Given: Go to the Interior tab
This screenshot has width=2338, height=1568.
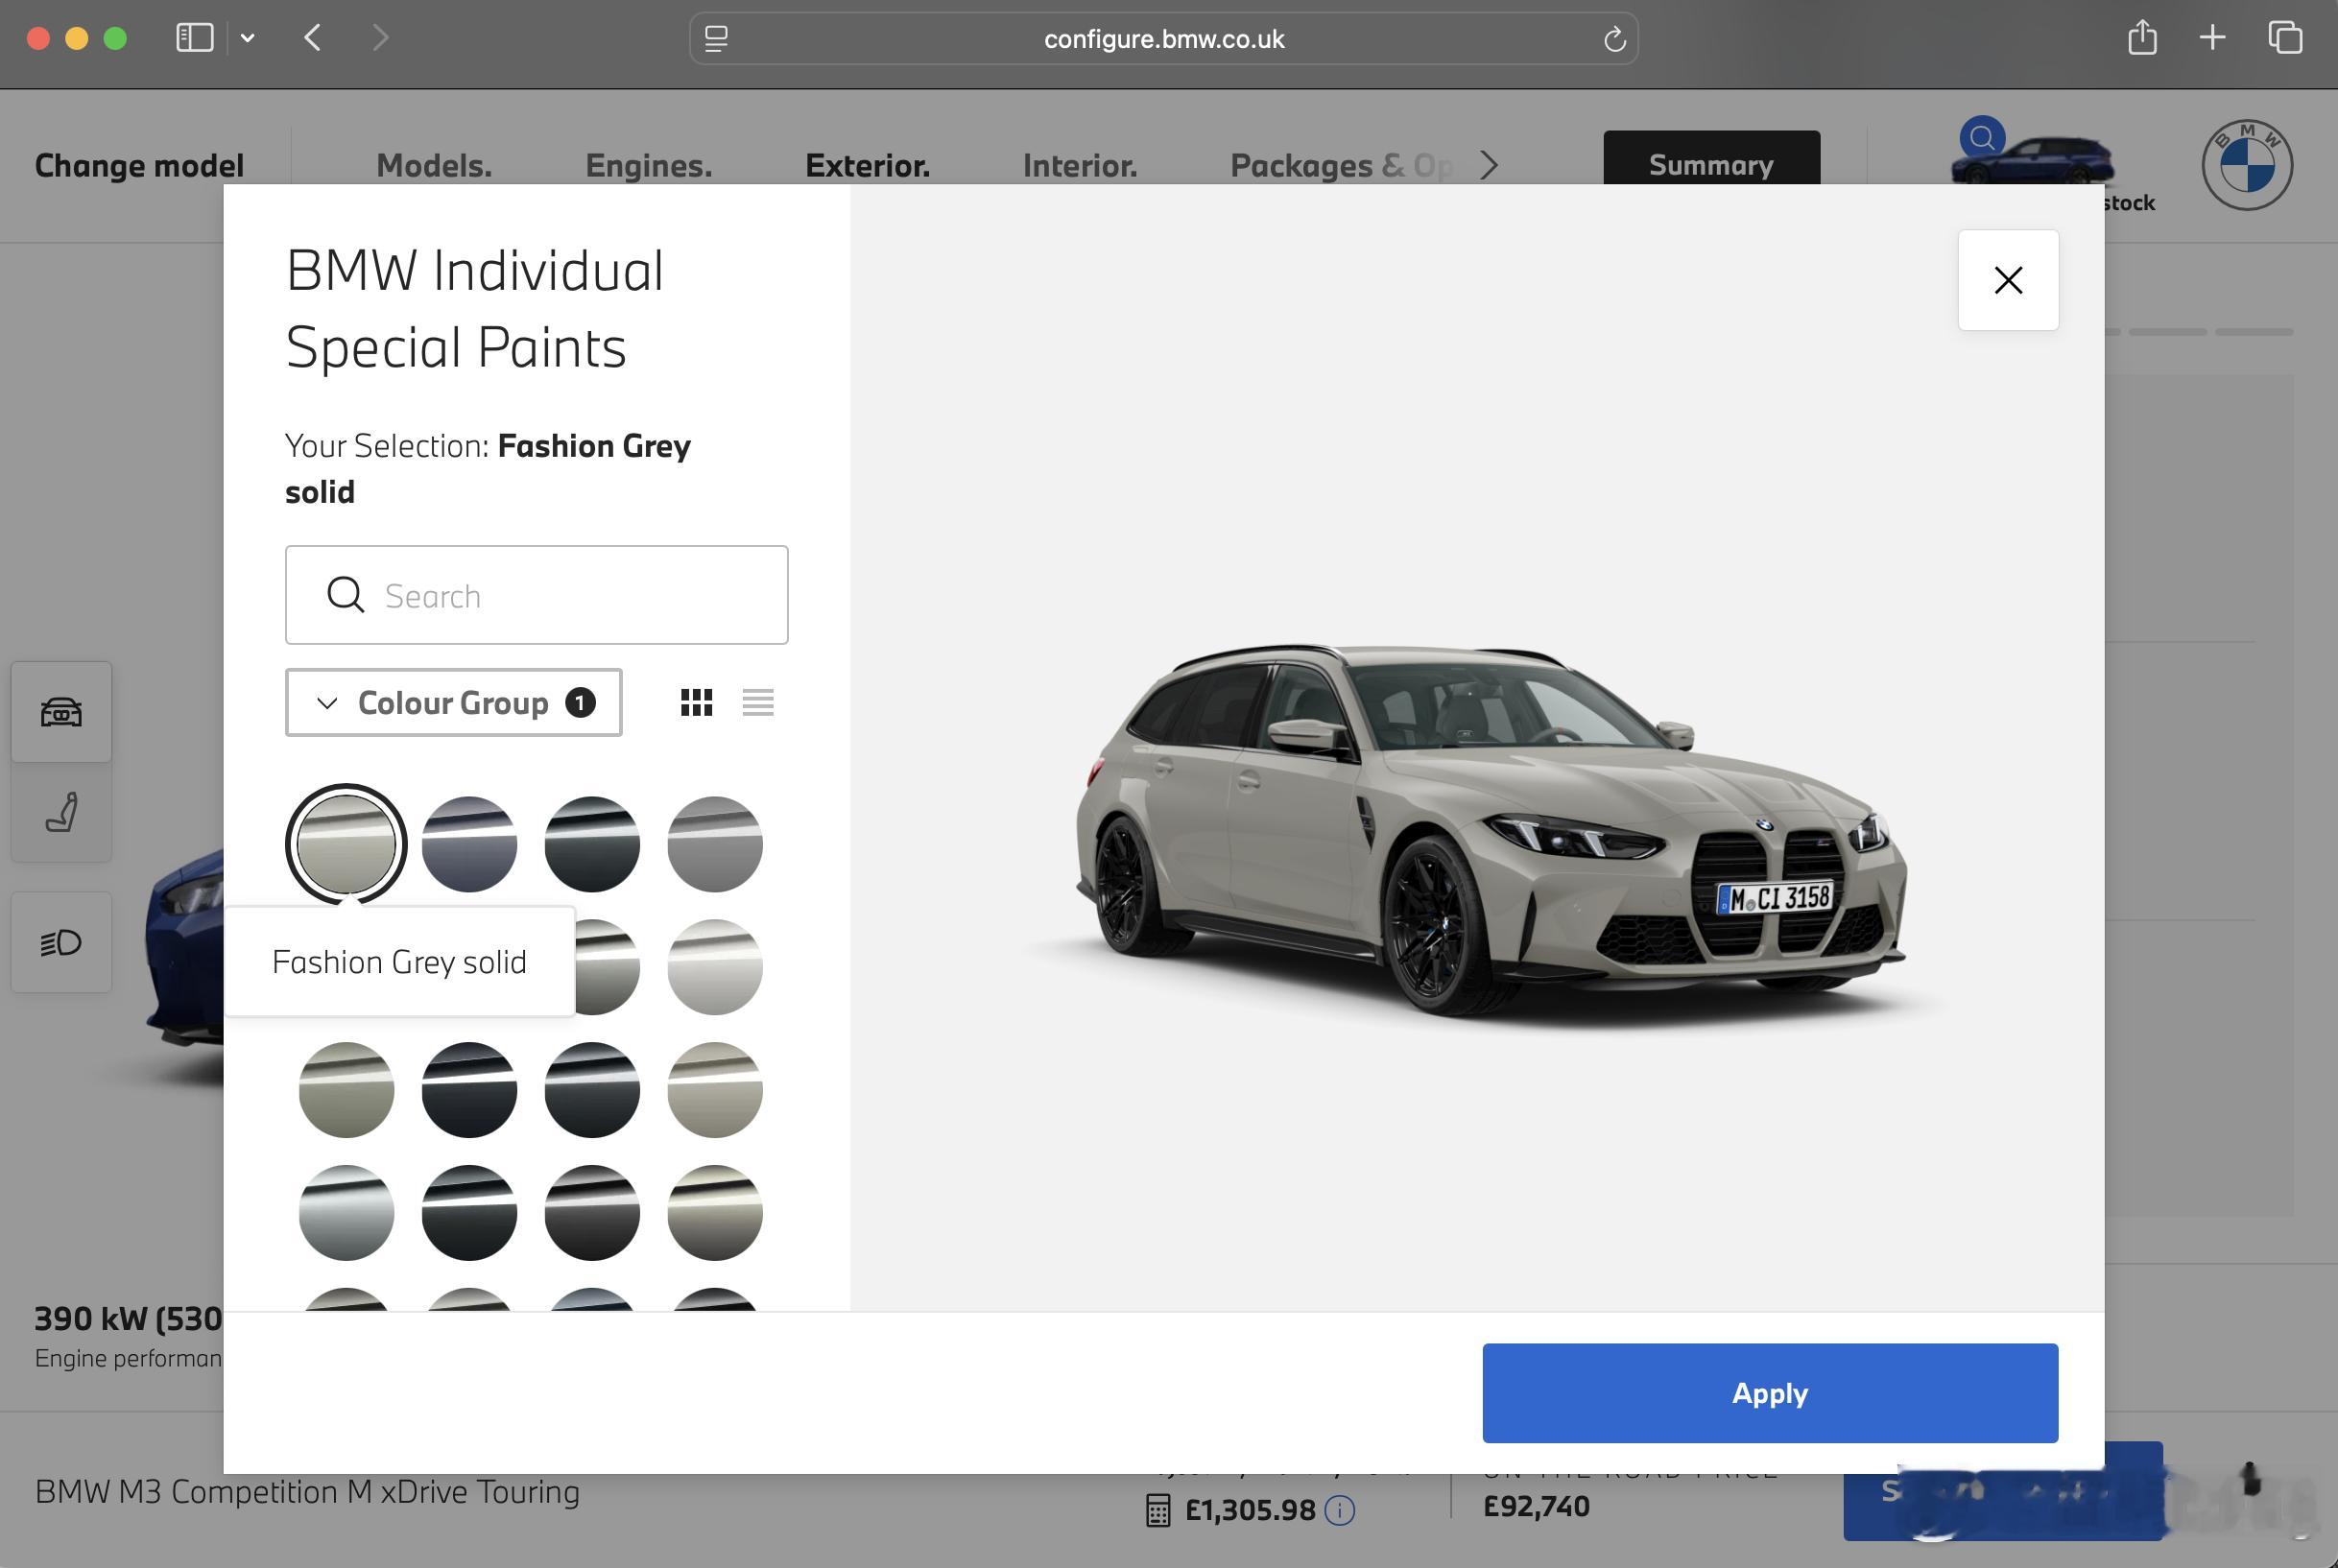Looking at the screenshot, I should (1080, 165).
